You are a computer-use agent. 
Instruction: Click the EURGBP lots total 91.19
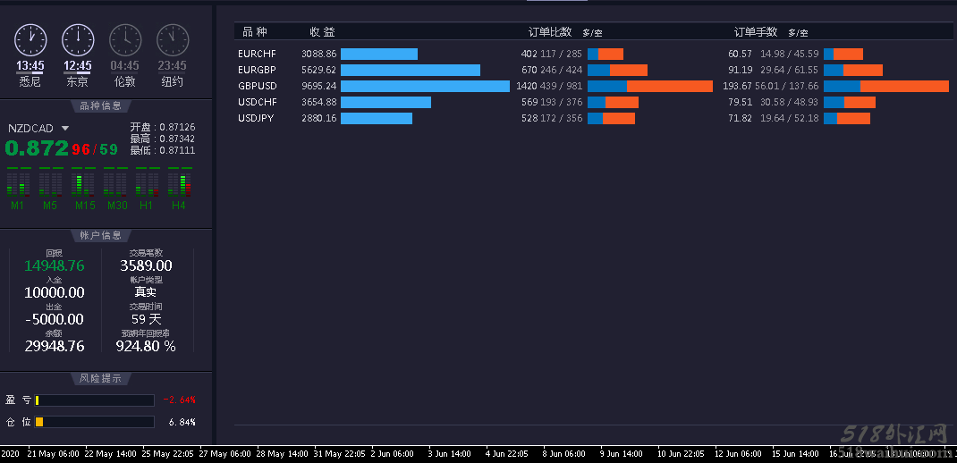(x=741, y=70)
